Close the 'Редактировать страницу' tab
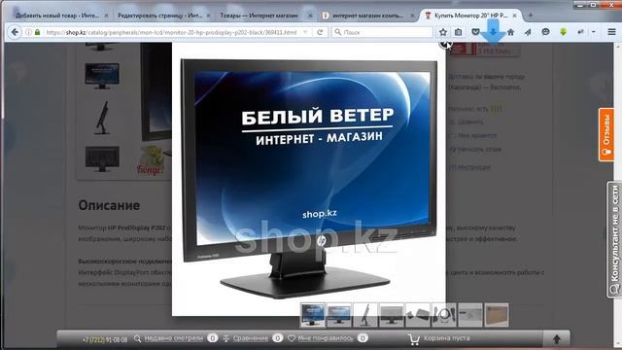The height and width of the screenshot is (350, 622). click(209, 16)
